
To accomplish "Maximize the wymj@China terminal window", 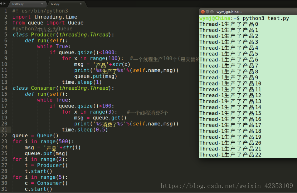I will [212, 12].
